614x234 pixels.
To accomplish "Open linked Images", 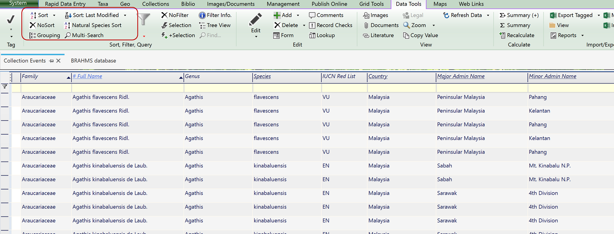I will click(376, 15).
